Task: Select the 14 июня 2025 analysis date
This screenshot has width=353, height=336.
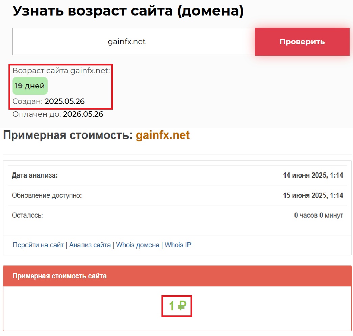Action: (x=313, y=175)
